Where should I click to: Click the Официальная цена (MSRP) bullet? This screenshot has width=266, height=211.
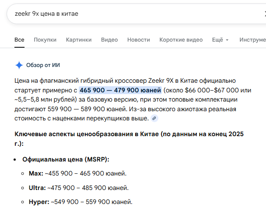pos(66,159)
